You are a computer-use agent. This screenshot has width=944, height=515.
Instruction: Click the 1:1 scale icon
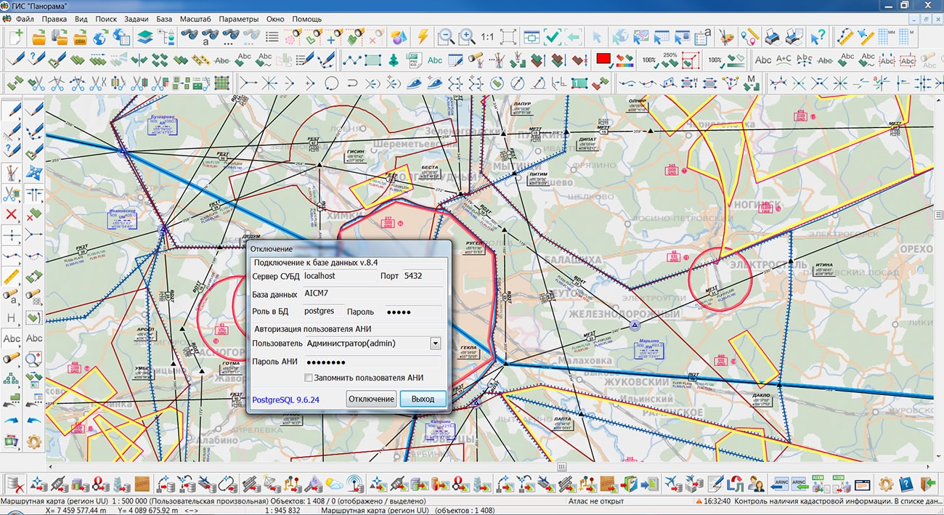(x=487, y=36)
